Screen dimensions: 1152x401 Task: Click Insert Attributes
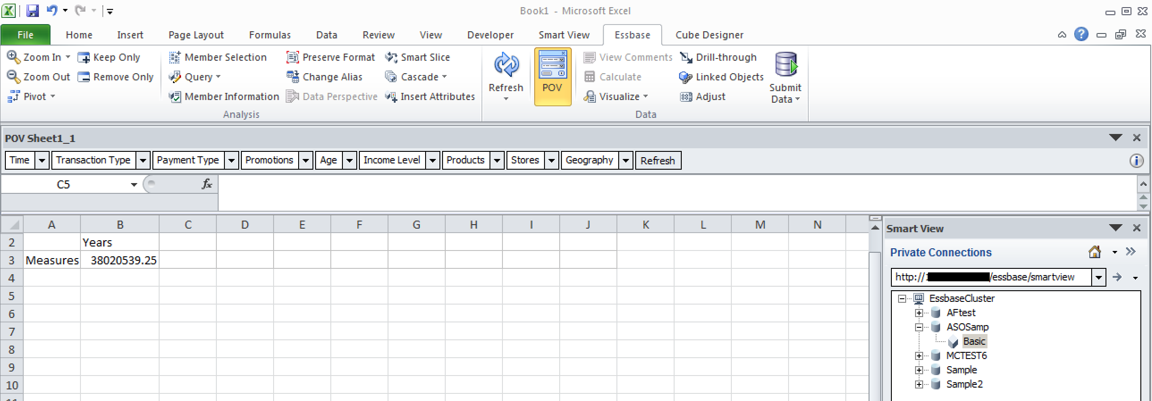[x=430, y=96]
